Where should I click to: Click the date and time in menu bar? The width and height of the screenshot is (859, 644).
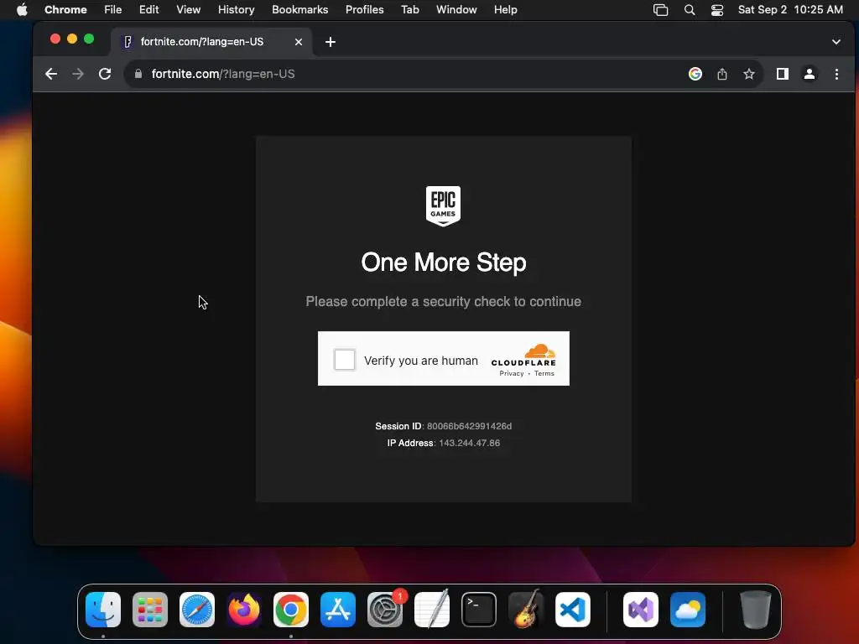(790, 10)
